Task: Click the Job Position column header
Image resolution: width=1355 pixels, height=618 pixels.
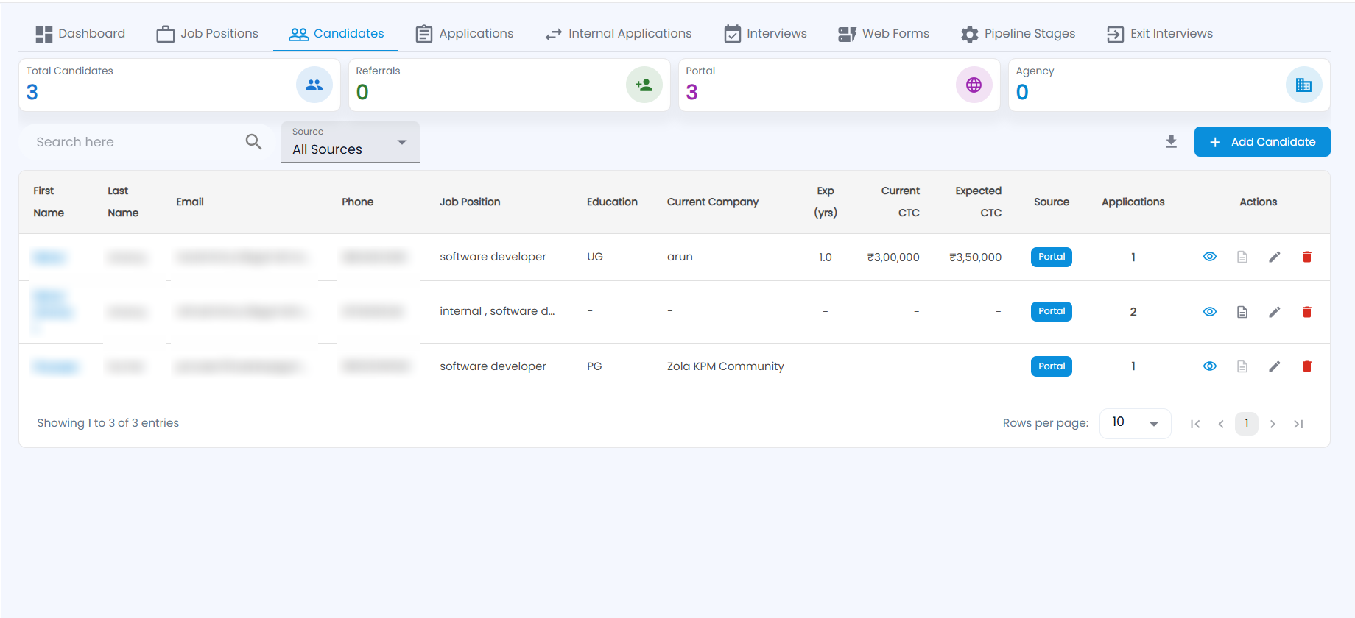Action: pyautogui.click(x=470, y=202)
